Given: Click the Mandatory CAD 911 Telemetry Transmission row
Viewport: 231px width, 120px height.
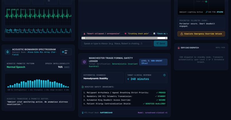Looking at the screenshot, I should point(124,96).
